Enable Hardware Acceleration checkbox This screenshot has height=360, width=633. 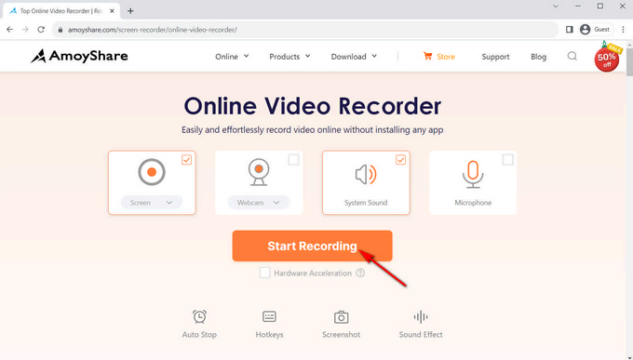tap(264, 273)
